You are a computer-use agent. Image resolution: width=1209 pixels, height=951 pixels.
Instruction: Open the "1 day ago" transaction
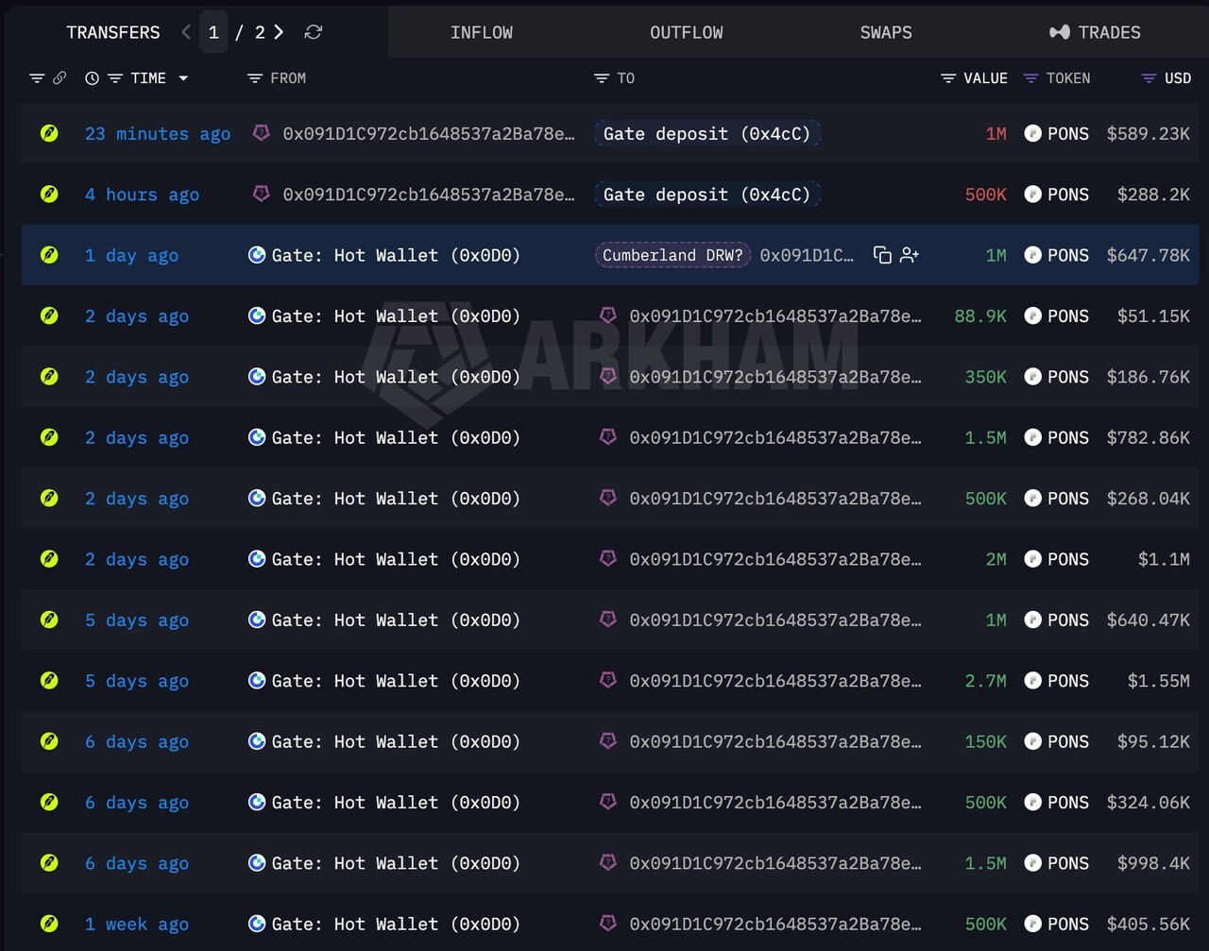click(x=131, y=255)
